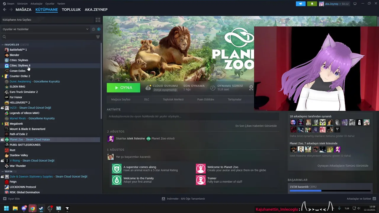The image size is (379, 213).
Task: Click the Cloud Durumu status icon
Action: [x=148, y=88]
